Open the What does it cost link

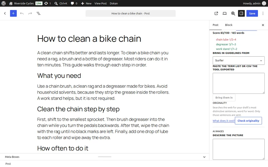[x=224, y=121]
